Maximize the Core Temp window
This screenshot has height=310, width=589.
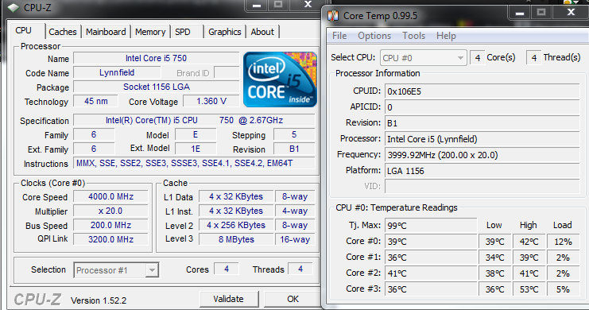coord(541,13)
